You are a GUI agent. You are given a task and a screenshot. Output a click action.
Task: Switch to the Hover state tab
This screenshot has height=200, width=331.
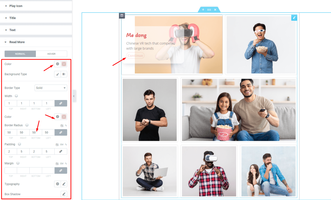pos(51,54)
